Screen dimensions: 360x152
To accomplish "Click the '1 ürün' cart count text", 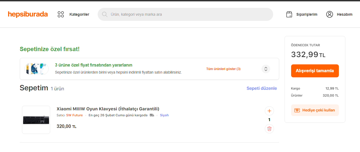I will (57, 89).
